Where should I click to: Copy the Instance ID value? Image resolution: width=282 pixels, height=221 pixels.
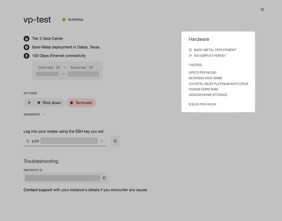click(104, 178)
